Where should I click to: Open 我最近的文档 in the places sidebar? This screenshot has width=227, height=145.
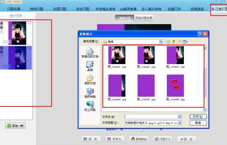(90, 53)
